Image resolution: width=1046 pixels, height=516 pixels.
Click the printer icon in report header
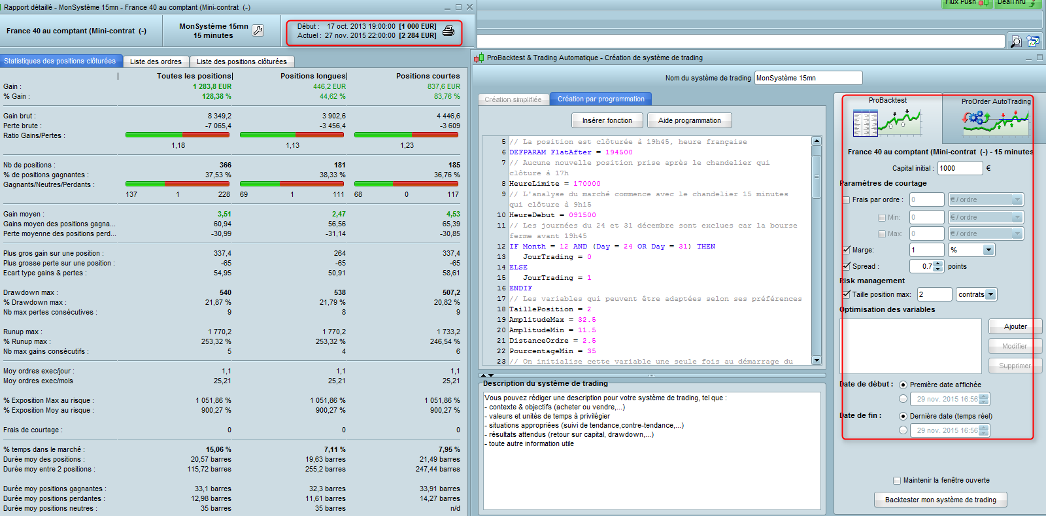[448, 31]
